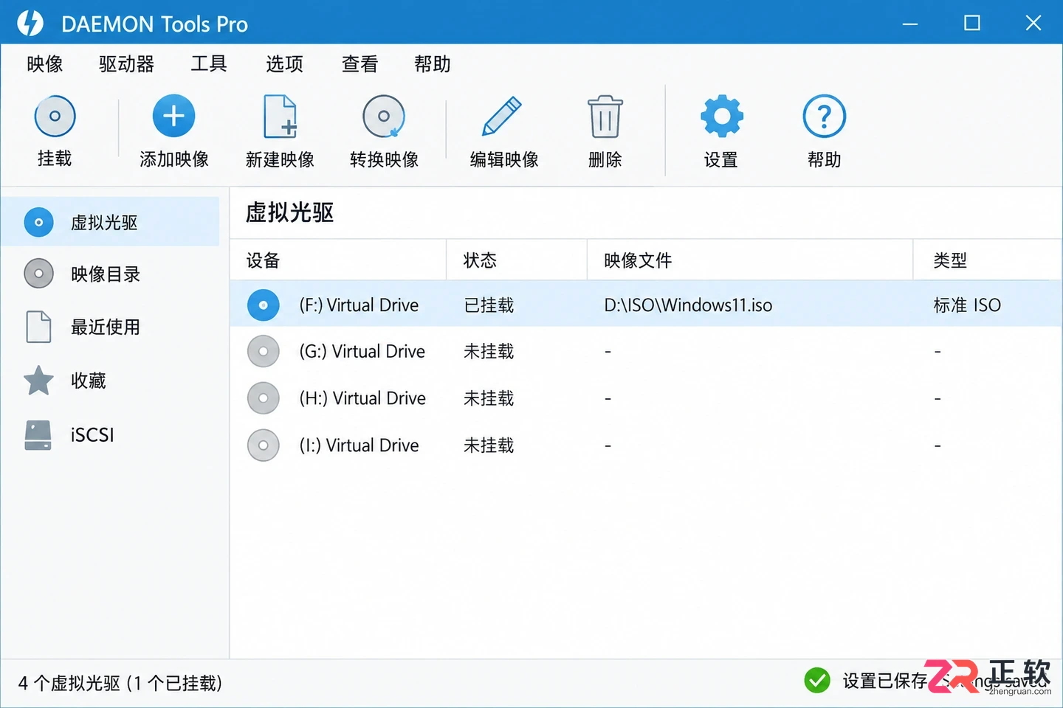The width and height of the screenshot is (1063, 708).
Task: Click 未挂载 status of I: drive
Action: click(x=489, y=446)
